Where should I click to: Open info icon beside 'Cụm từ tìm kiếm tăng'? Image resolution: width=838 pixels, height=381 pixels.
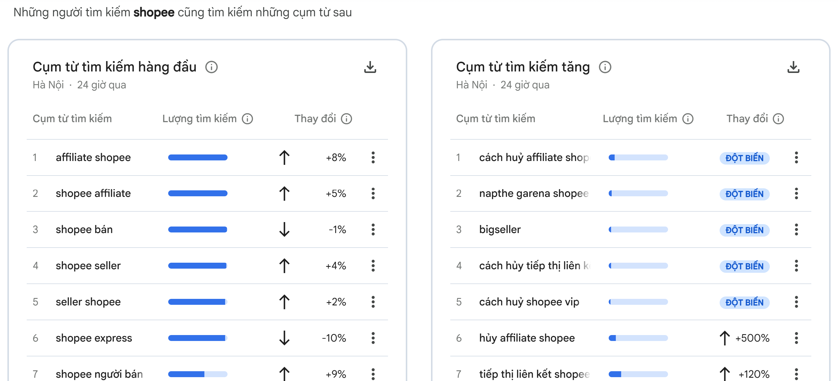pos(605,67)
